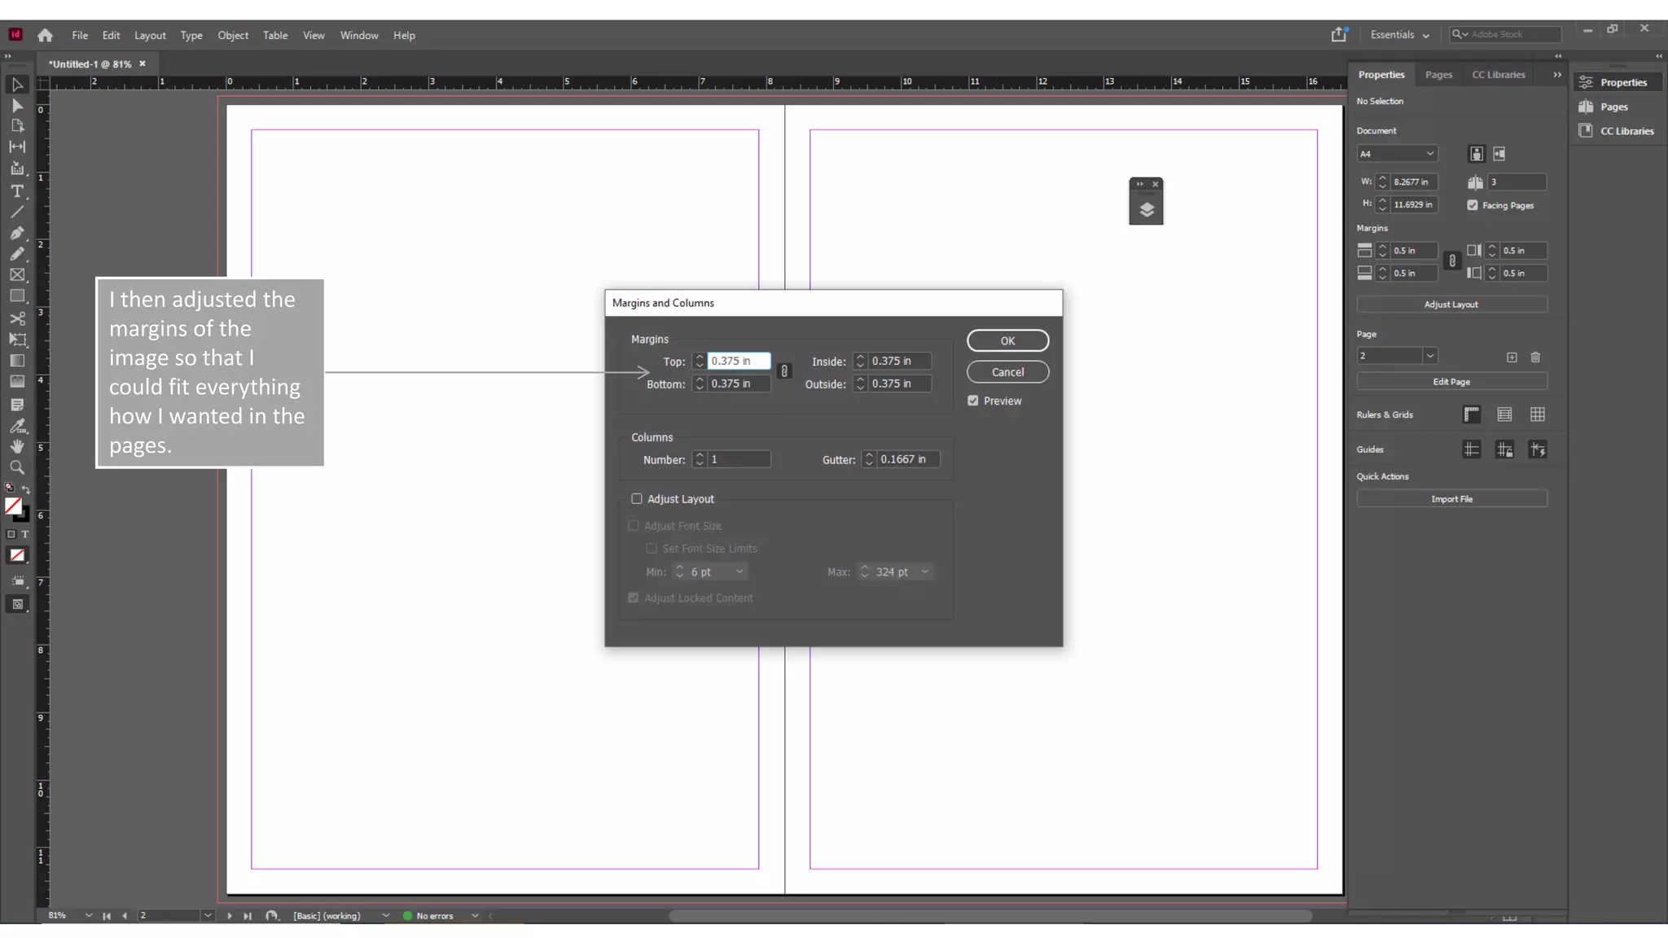Click the Pen tool icon
Viewport: 1668px width, 938px height.
17,233
